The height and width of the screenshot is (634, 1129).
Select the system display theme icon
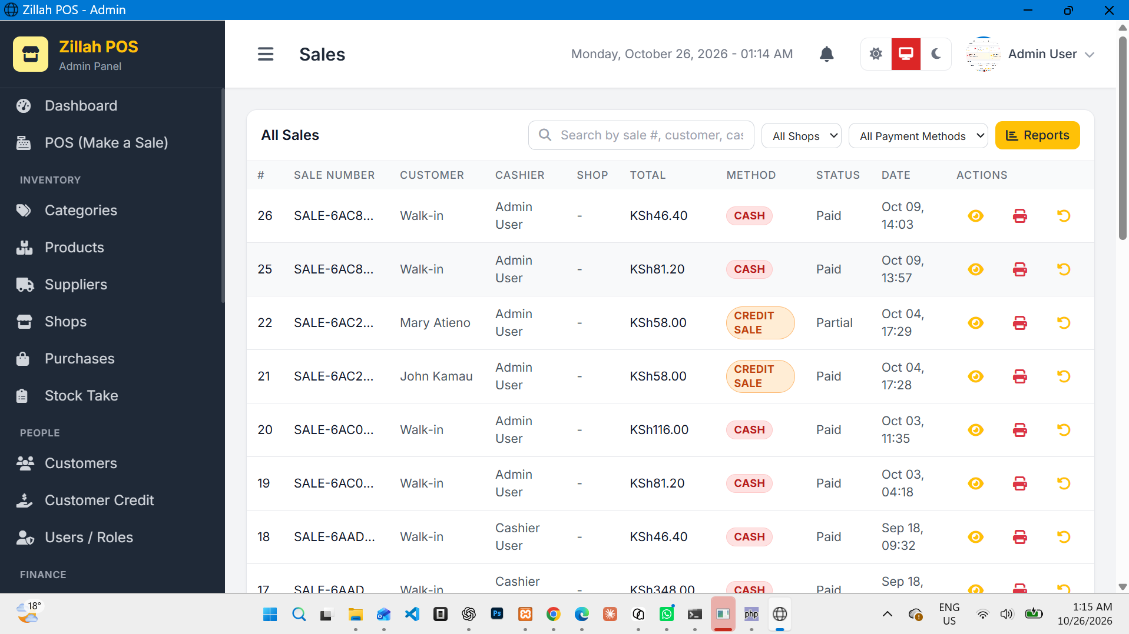click(906, 54)
